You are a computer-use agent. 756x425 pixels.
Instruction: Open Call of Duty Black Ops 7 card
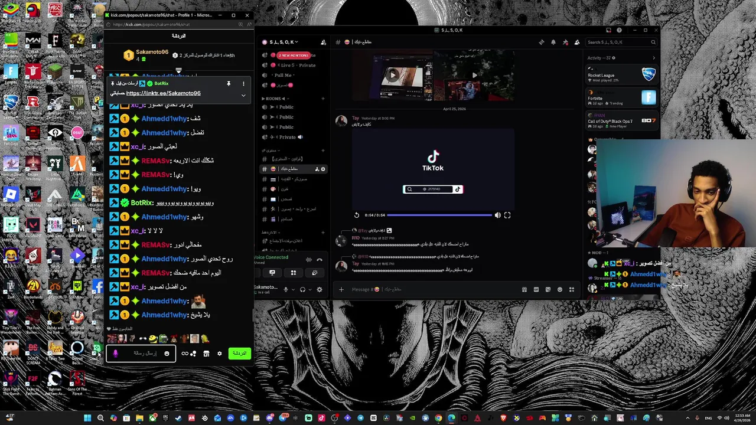[621, 120]
